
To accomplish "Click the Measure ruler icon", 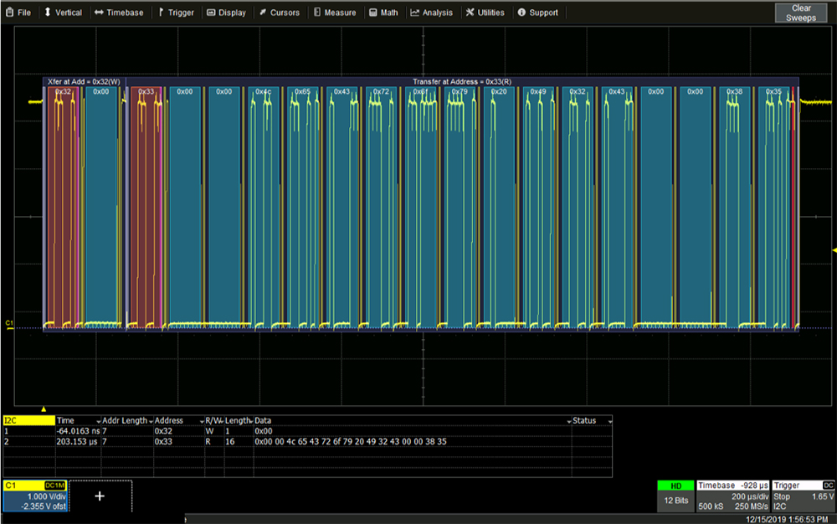I will click(317, 13).
